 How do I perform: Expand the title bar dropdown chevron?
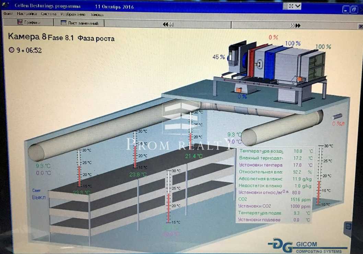click(x=298, y=6)
